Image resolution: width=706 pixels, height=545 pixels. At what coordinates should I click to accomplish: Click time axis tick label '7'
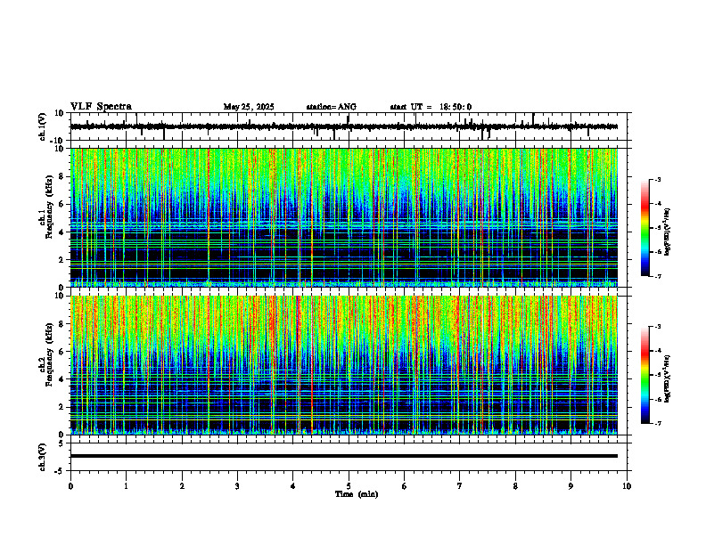(x=460, y=486)
